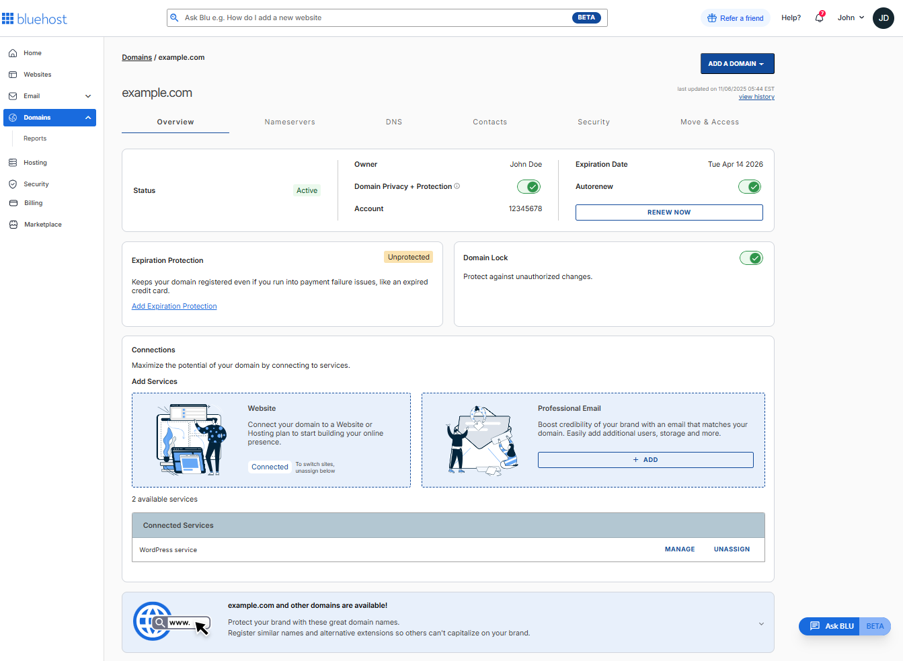Turn off Autorenew for example.com
This screenshot has width=903, height=661.
750,186
